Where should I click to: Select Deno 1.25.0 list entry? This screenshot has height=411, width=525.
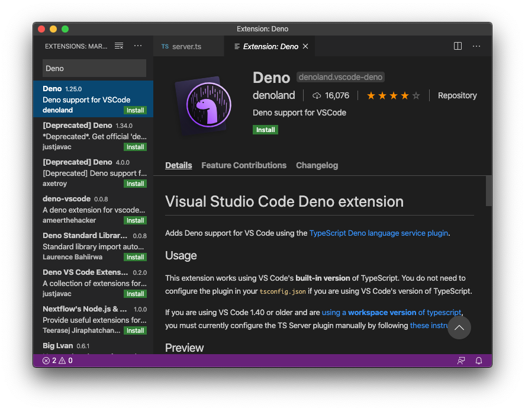pyautogui.click(x=94, y=99)
